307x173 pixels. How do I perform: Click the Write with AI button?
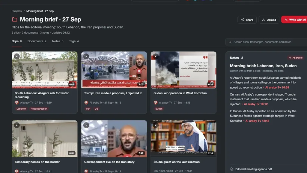click(x=294, y=20)
